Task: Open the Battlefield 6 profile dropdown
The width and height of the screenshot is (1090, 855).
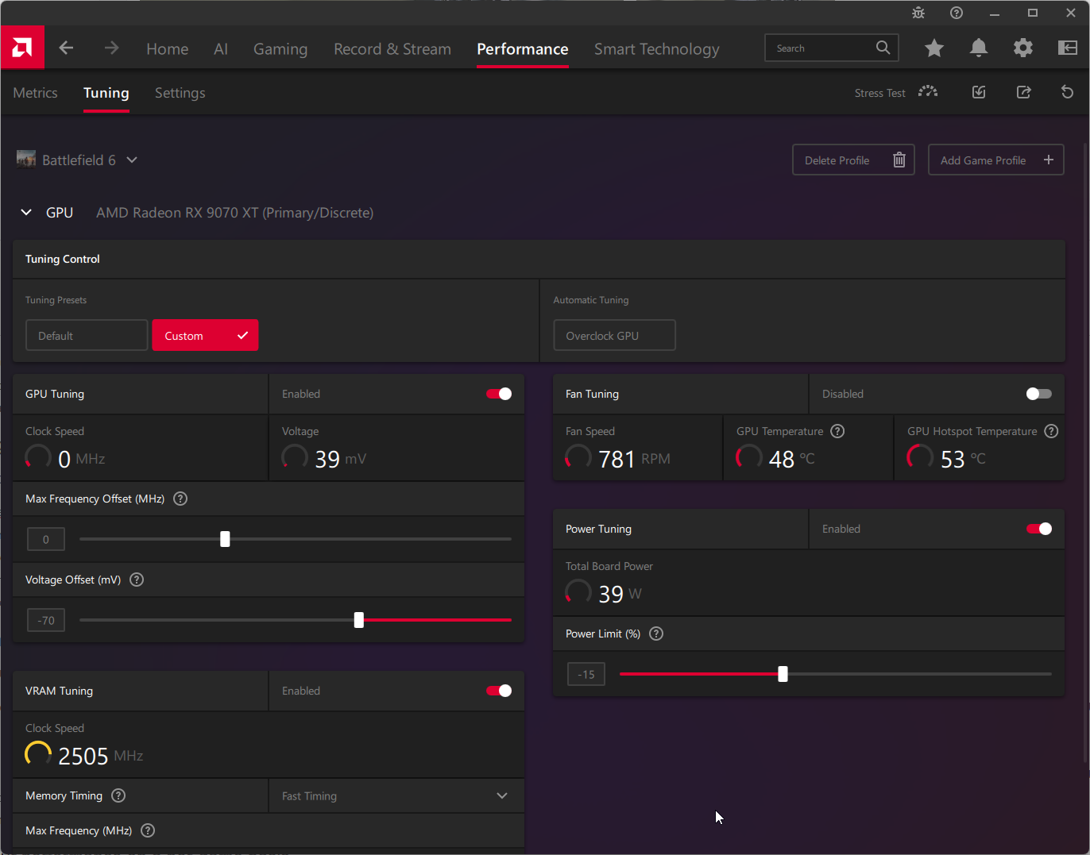Action: pyautogui.click(x=77, y=160)
